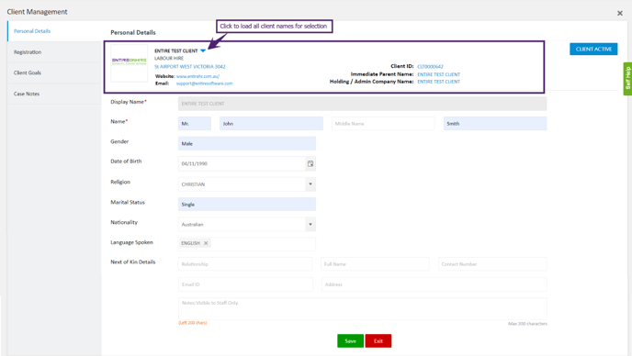Click the Next of Kin Relationship field
Screen dimensions: 632x356
pyautogui.click(x=245, y=264)
